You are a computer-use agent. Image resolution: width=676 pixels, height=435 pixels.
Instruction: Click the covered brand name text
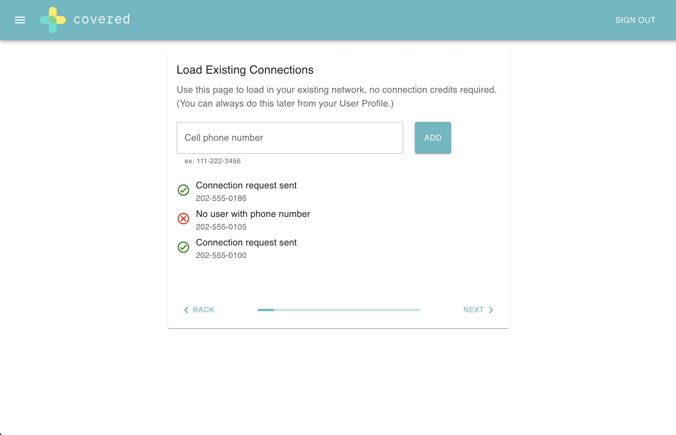[102, 19]
